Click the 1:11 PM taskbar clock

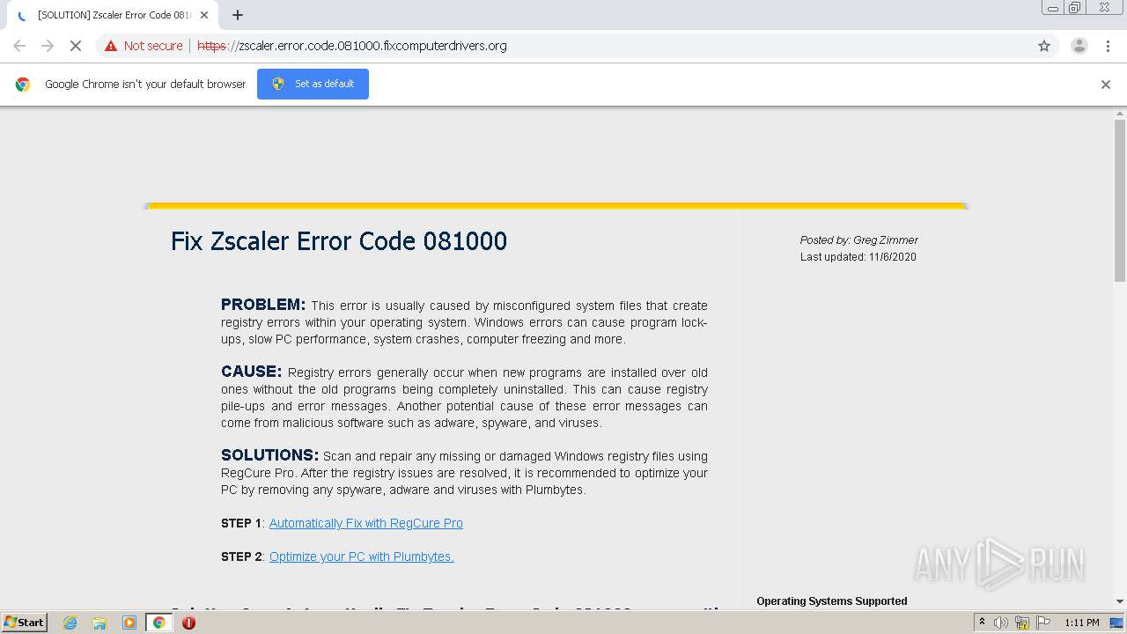pos(1081,623)
